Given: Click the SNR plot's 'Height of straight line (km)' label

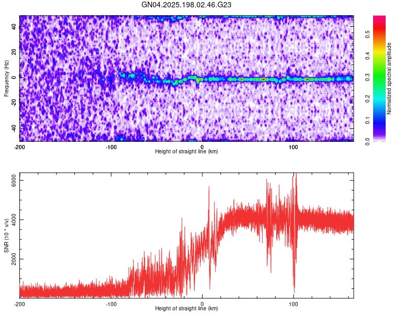Looking at the screenshot, I should [187, 308].
